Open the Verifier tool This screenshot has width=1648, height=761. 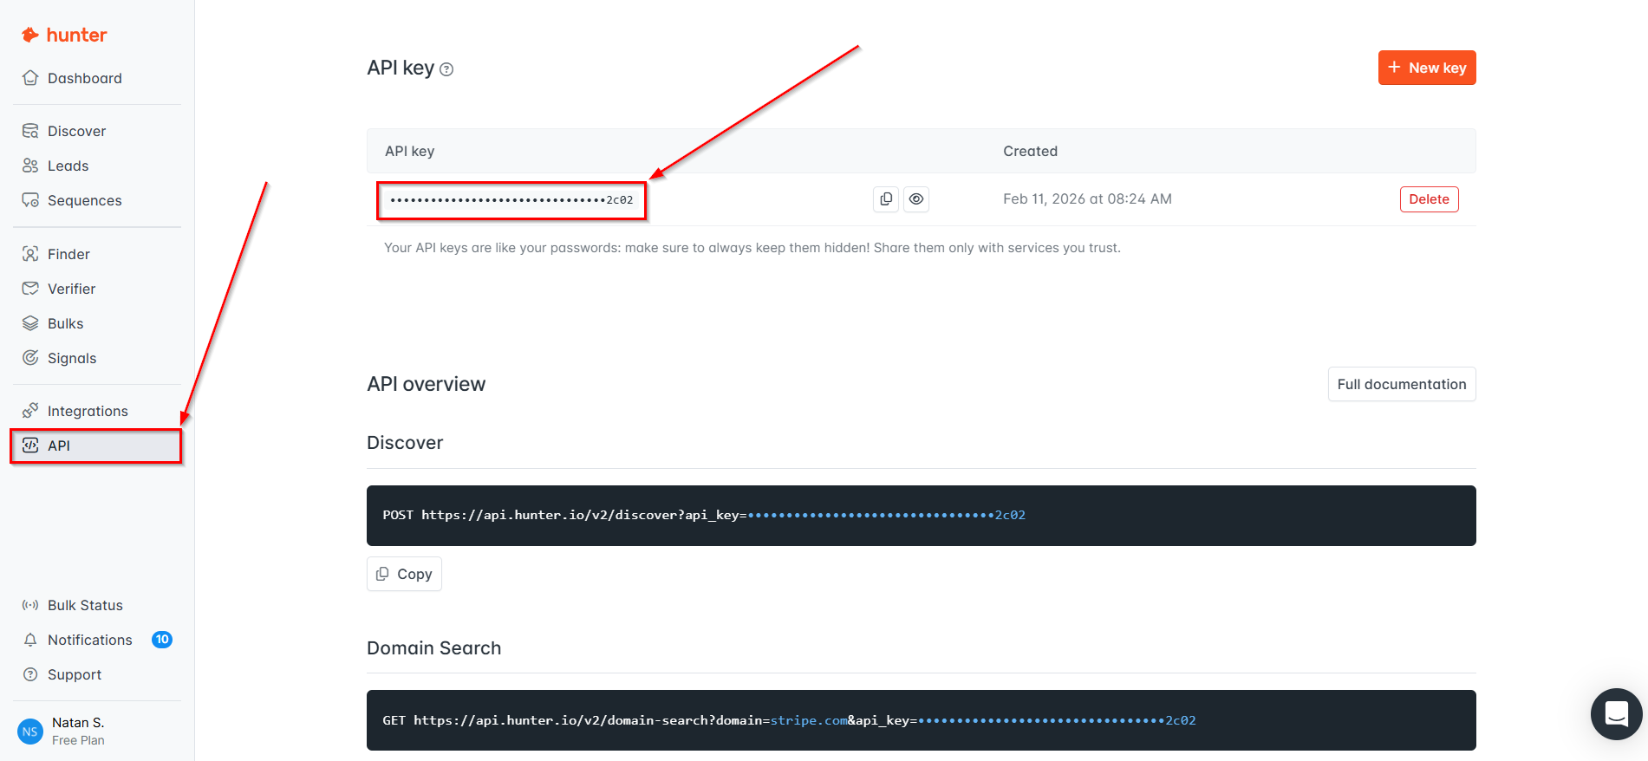tap(71, 289)
